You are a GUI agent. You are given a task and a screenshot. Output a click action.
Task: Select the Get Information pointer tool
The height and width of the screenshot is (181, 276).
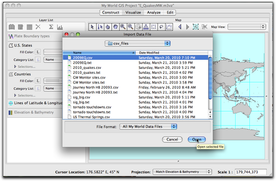pos(100,27)
